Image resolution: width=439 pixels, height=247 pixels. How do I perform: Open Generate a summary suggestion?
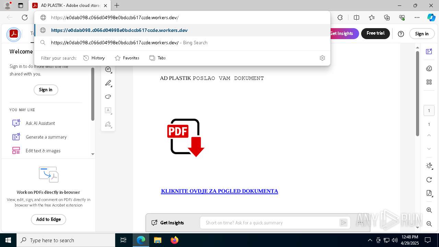point(39,137)
